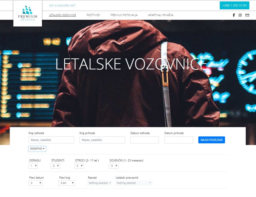Click the +386 1 235 15 00 phone button
The height and width of the screenshot is (197, 256).
[234, 6]
